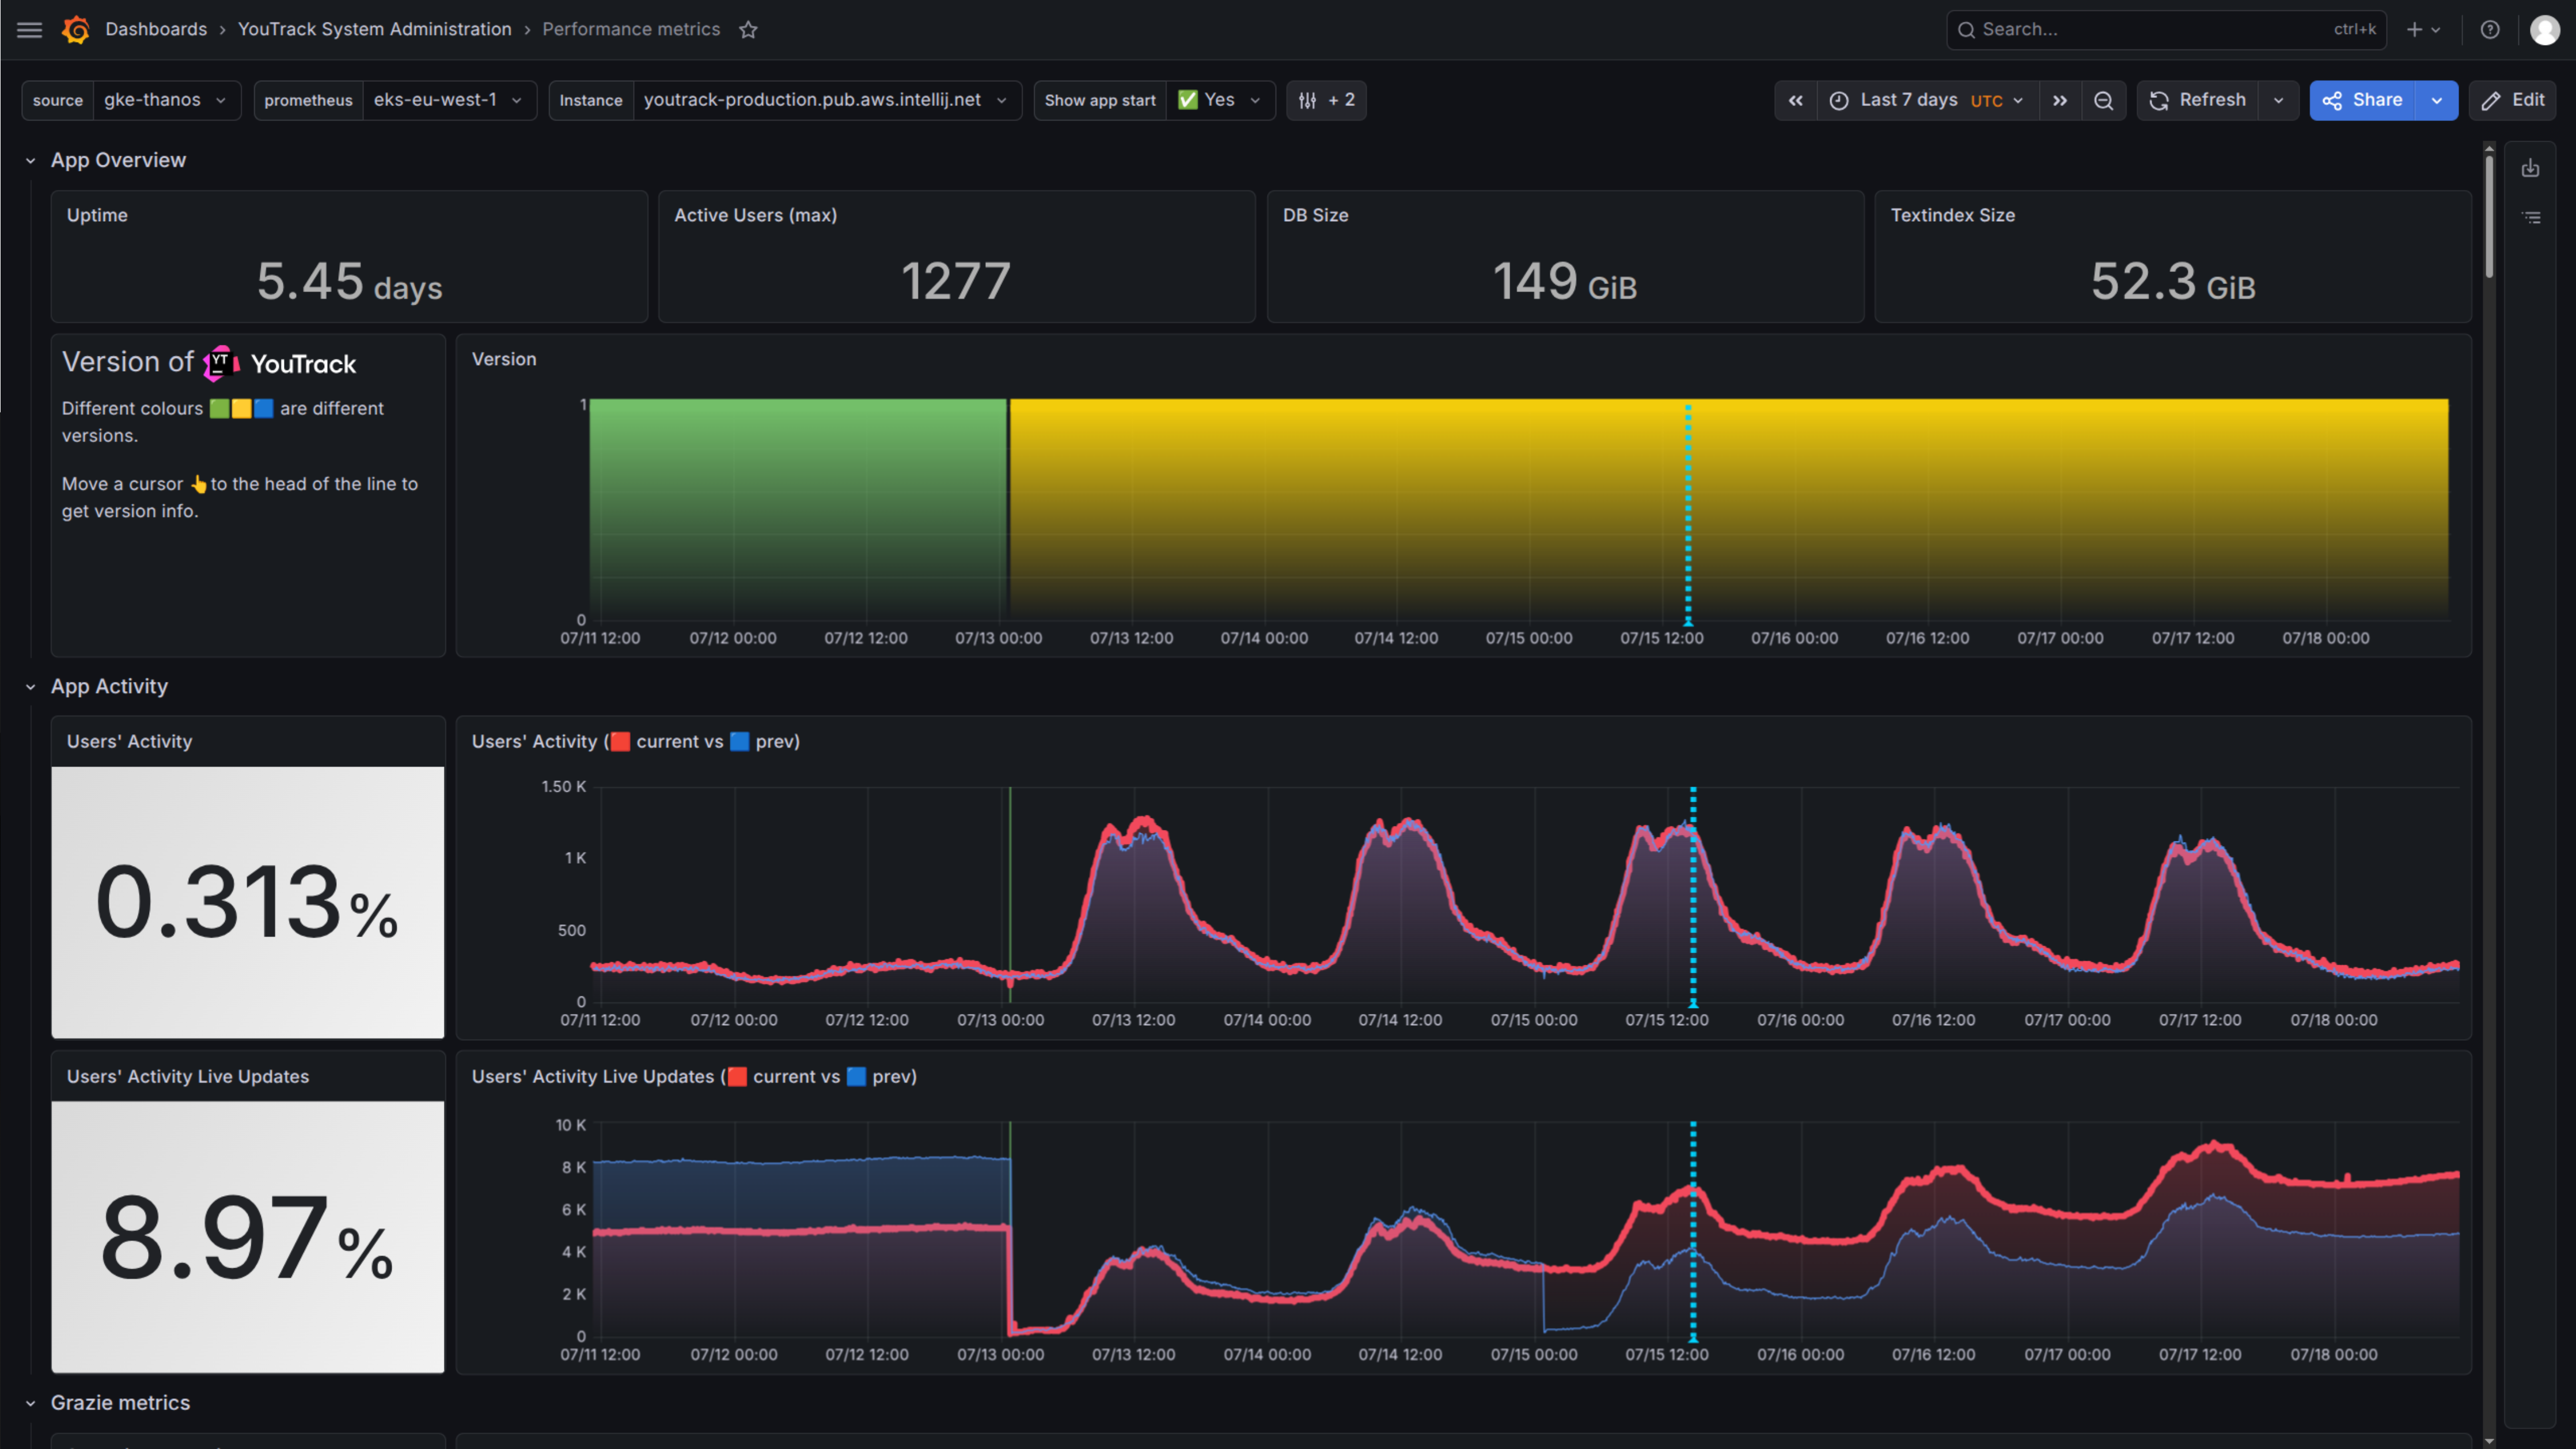Zoom out the time range
Image resolution: width=2576 pixels, height=1449 pixels.
(2104, 100)
